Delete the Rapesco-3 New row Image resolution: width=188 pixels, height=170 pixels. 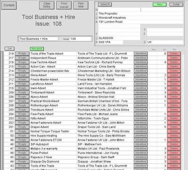click(x=174, y=157)
